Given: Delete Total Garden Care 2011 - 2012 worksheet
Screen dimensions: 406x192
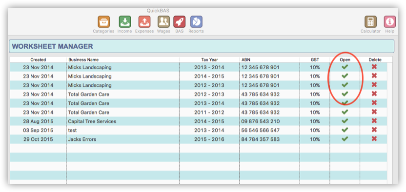Looking at the screenshot, I should (x=374, y=112).
